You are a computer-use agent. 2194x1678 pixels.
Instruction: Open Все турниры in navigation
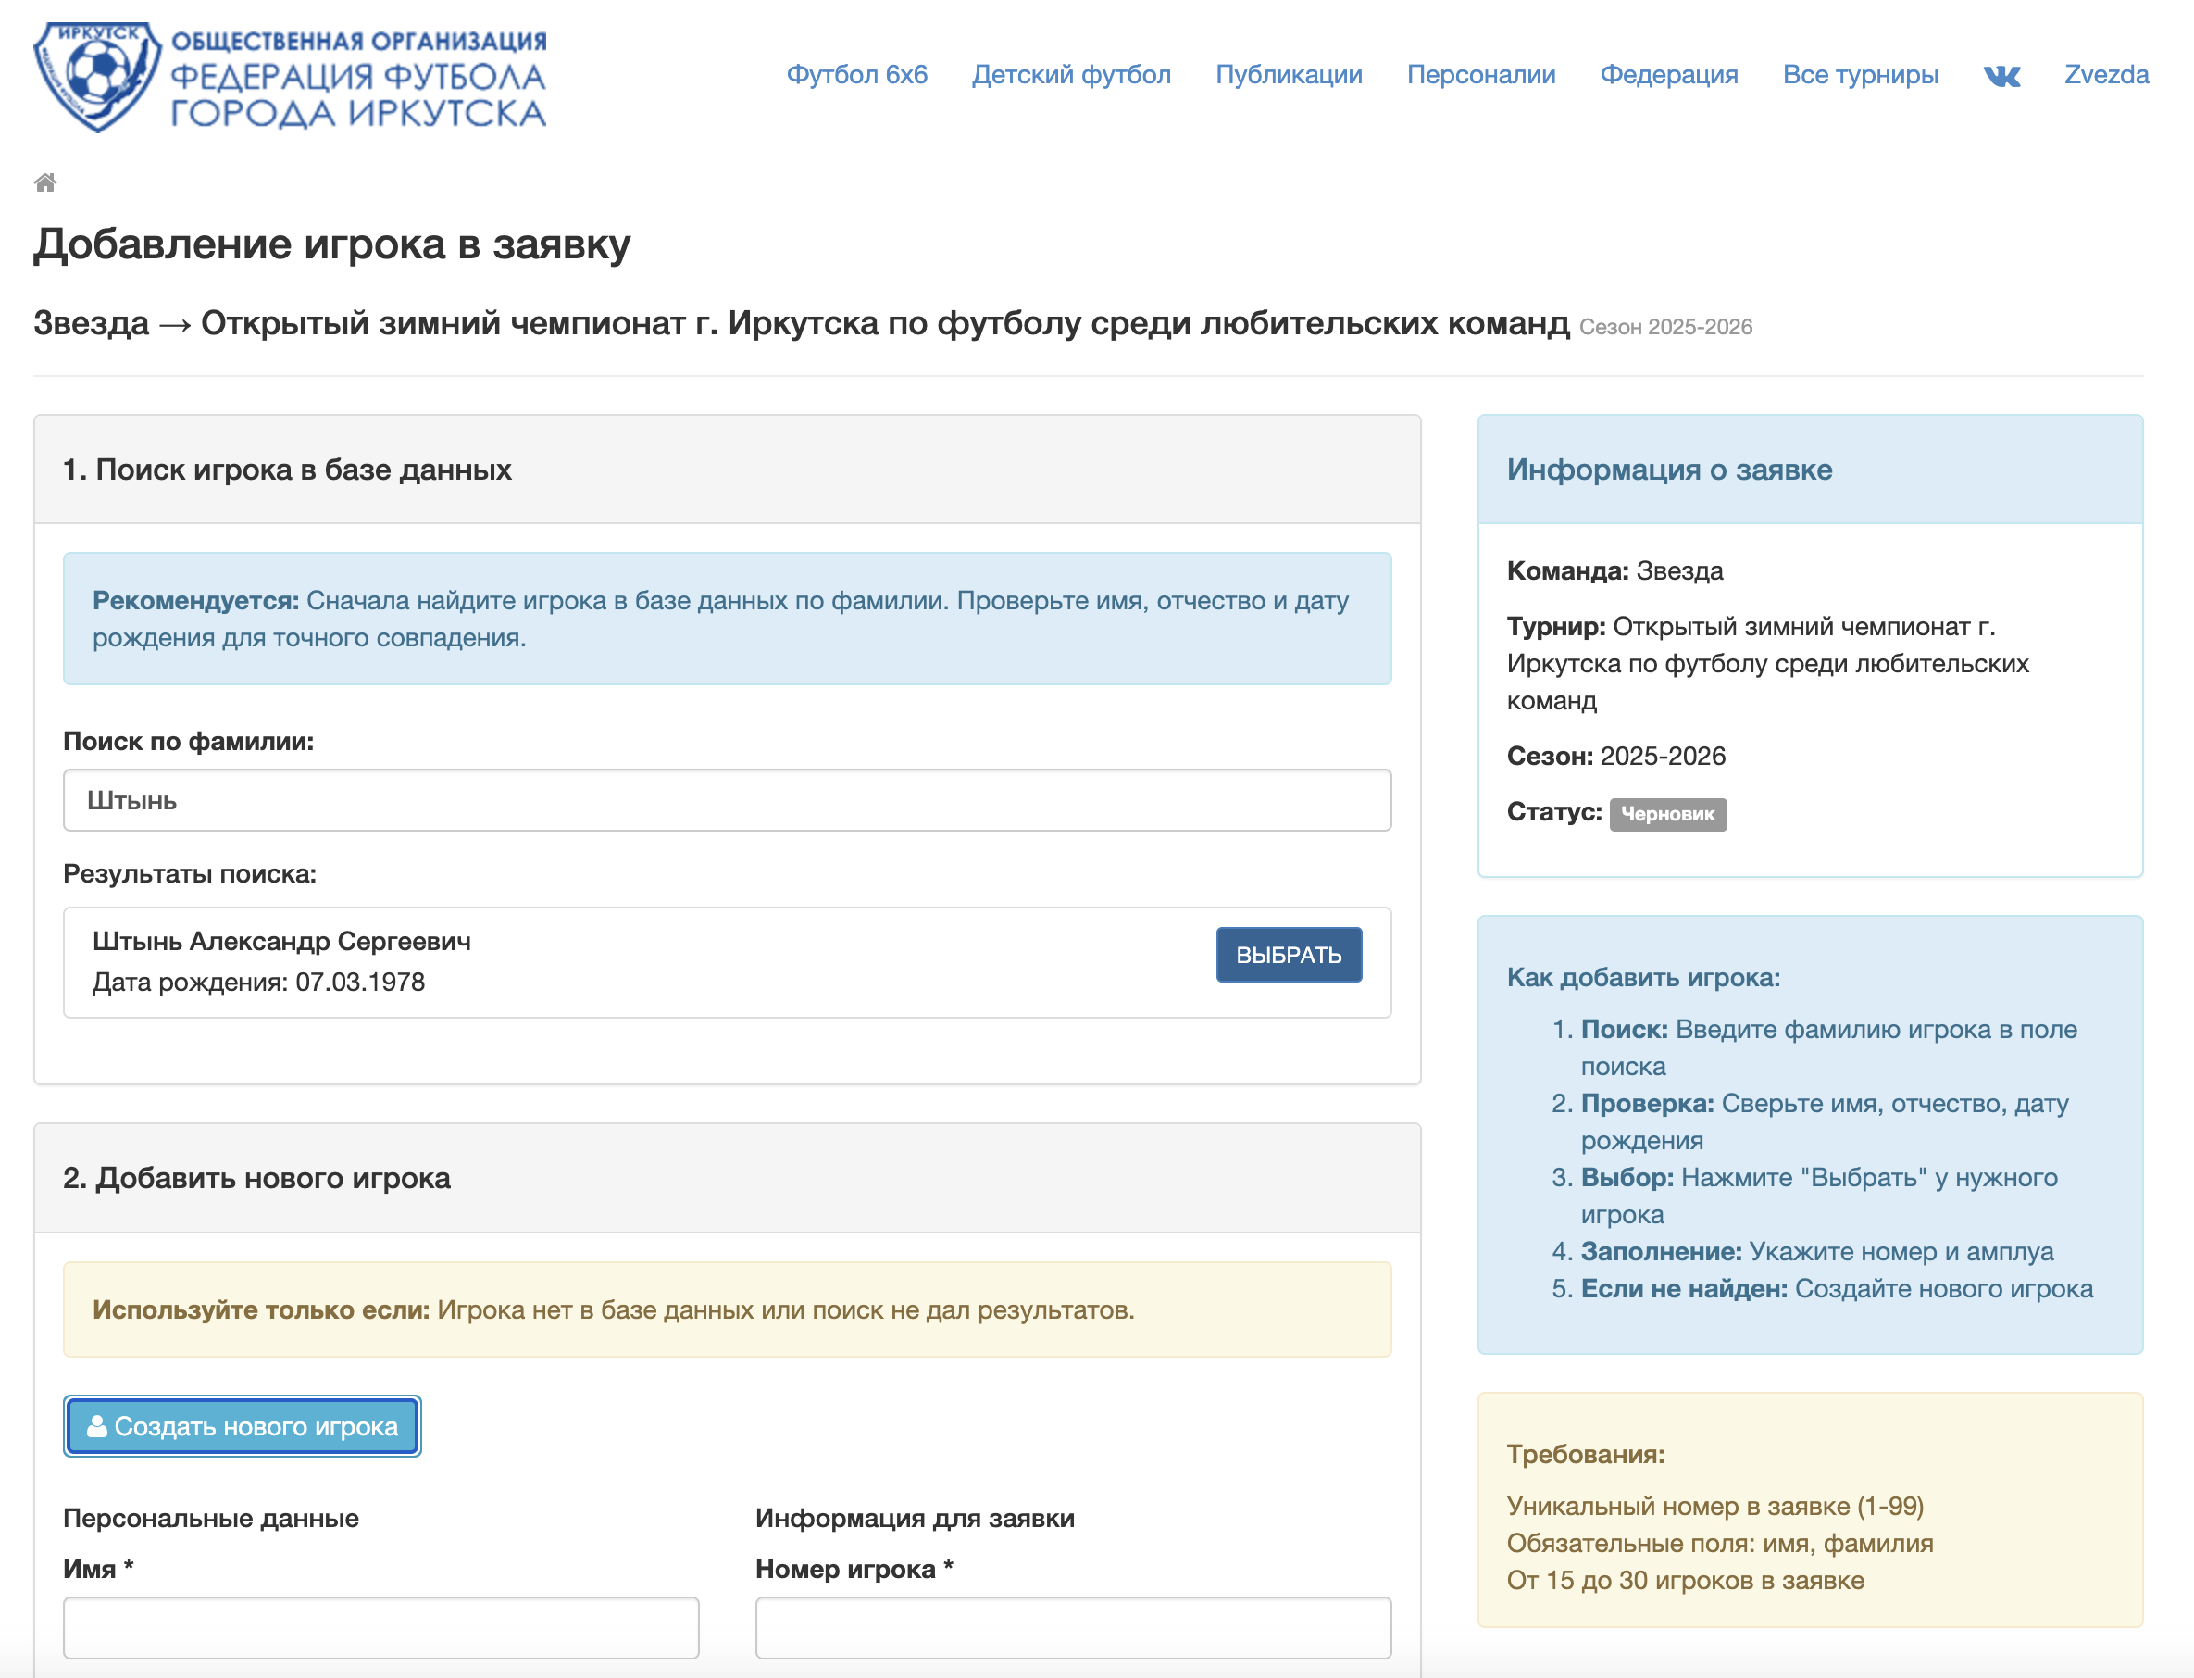[x=1860, y=75]
